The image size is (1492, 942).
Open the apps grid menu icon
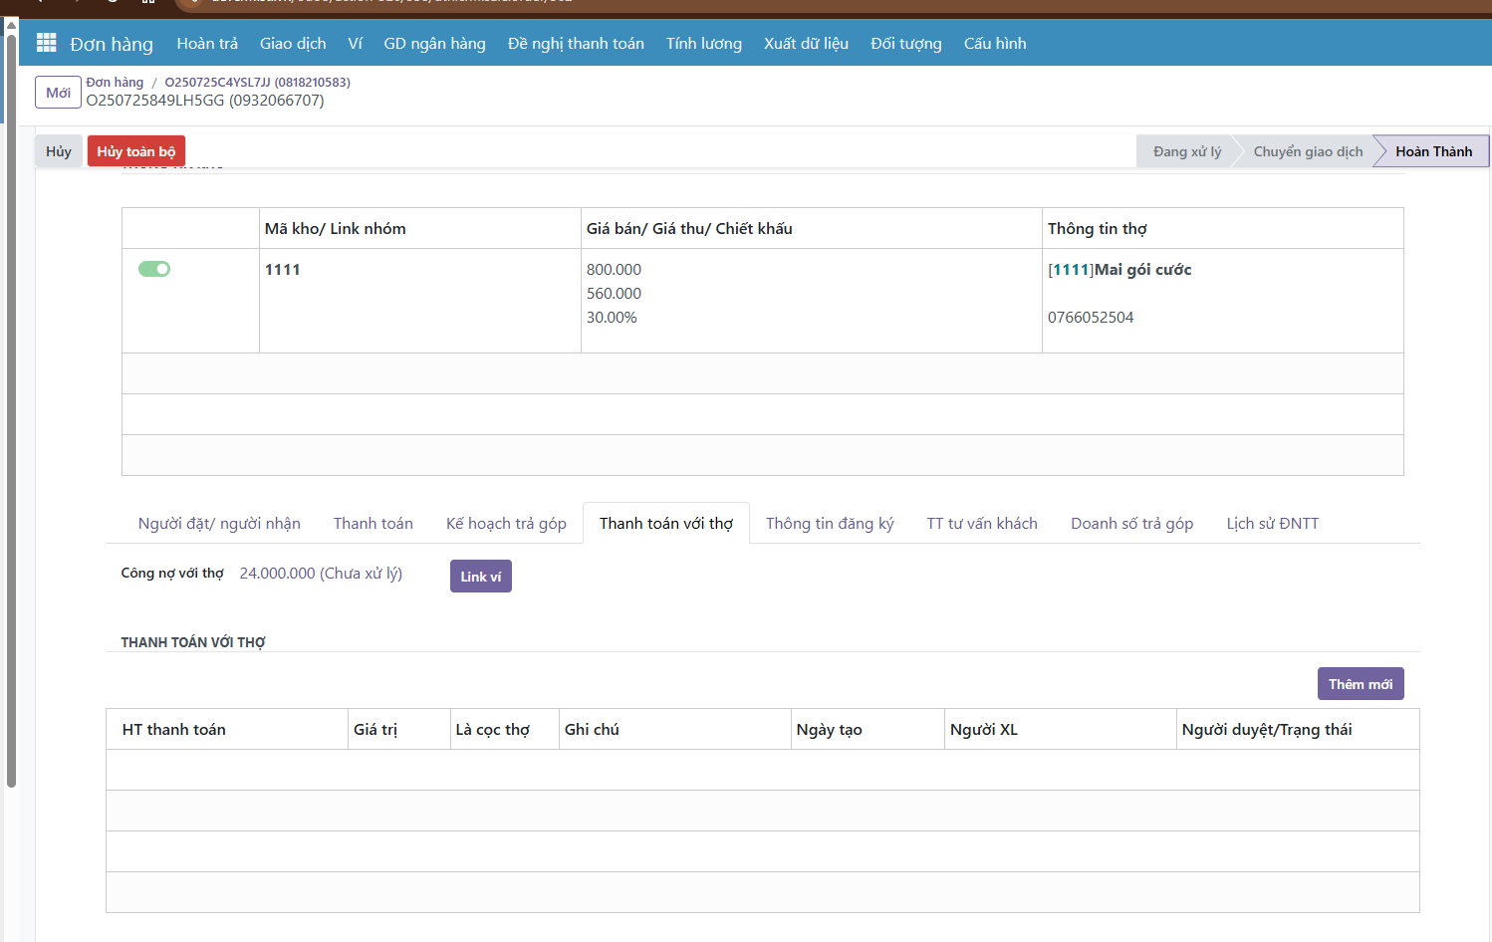pos(46,43)
